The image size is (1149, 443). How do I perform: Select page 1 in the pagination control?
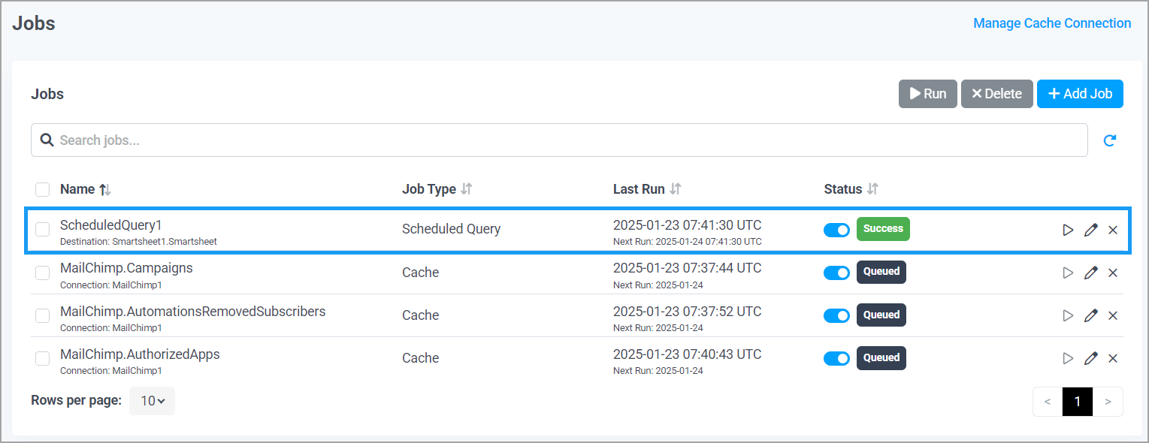coord(1077,401)
